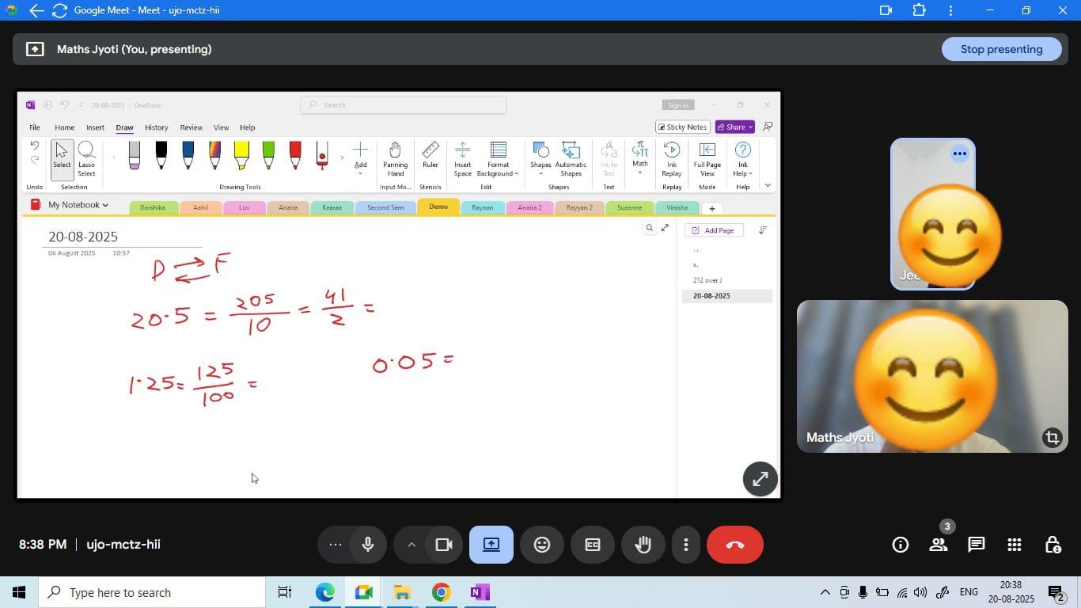
Task: Toggle closed captions in Meet
Action: [x=592, y=545]
